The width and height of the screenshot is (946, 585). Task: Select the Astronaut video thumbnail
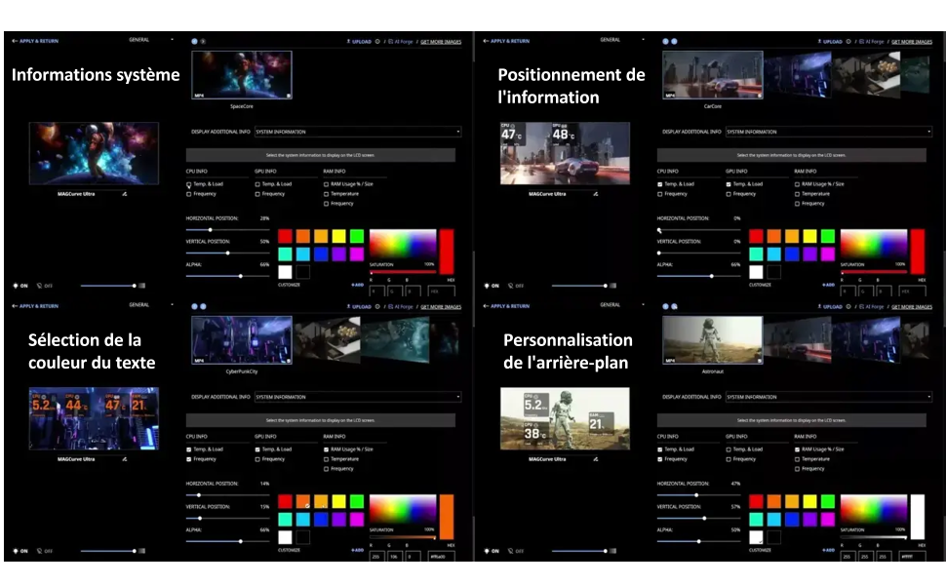(x=713, y=340)
